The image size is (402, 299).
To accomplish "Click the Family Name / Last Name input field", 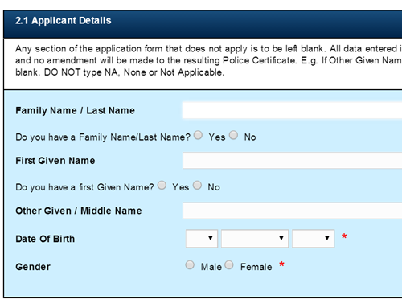I will point(293,110).
